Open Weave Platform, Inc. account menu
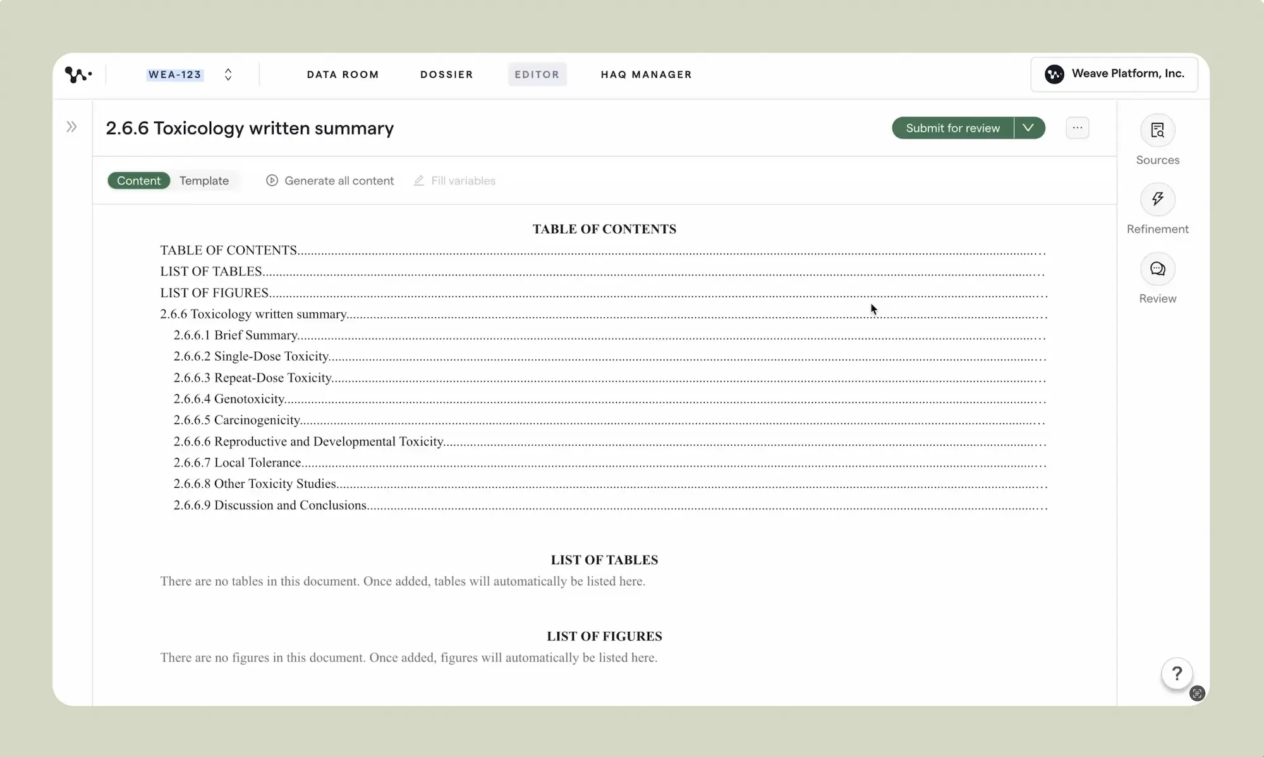 coord(1114,75)
